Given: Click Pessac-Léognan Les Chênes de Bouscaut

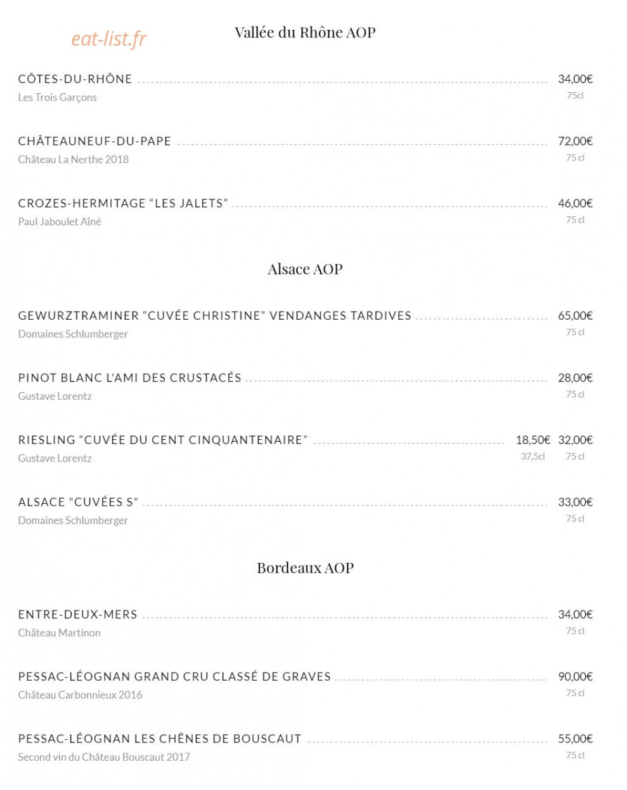Looking at the screenshot, I should click(x=160, y=739).
